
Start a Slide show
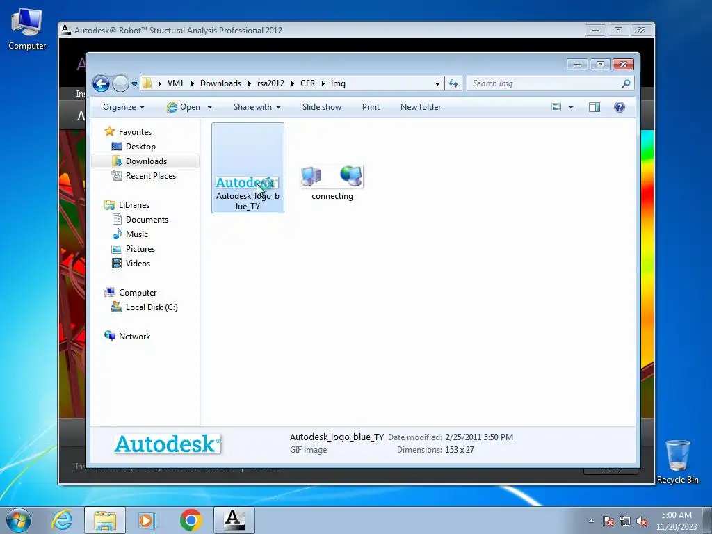click(322, 107)
